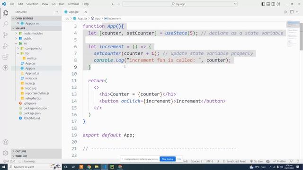Screen dimensions: 303x170
Task: Open App.css in the file tree
Action: pos(30,63)
